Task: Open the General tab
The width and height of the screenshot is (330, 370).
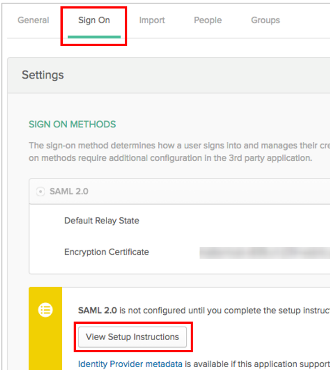Action: [x=33, y=21]
